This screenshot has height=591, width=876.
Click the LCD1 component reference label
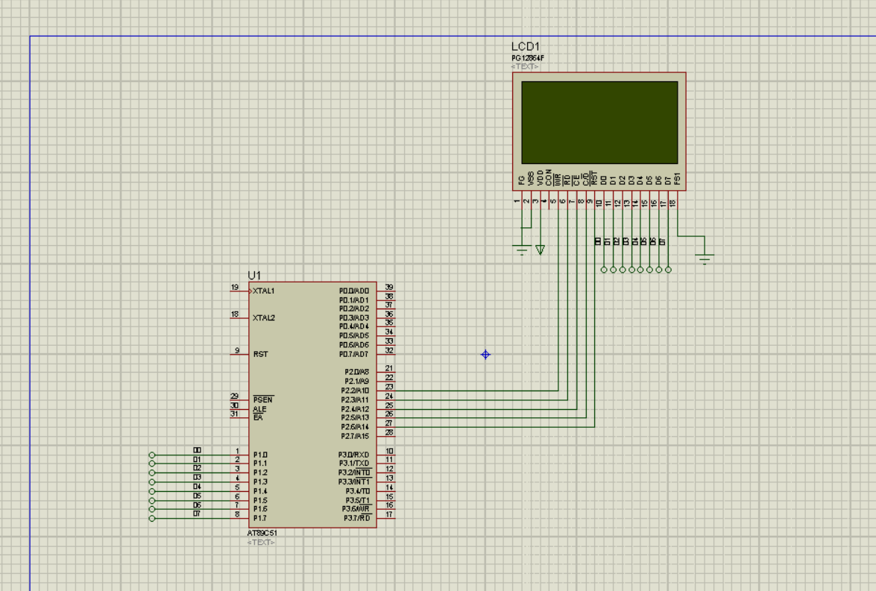click(526, 46)
